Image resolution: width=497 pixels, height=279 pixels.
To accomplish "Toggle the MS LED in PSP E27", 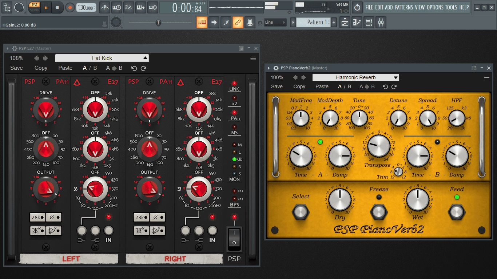I will [234, 127].
